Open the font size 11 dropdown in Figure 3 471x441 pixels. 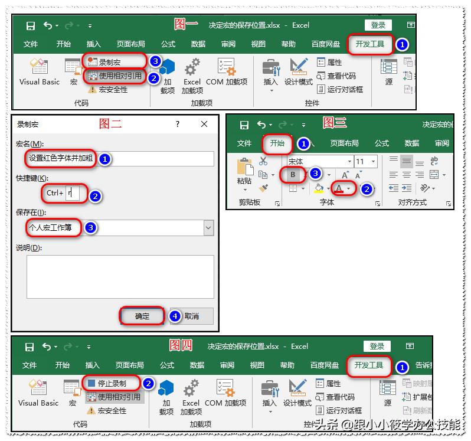coord(374,161)
